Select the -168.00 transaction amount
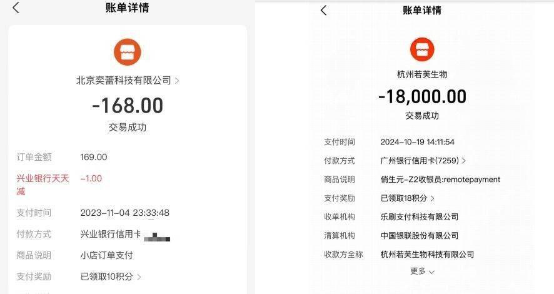554x294 pixels. click(128, 105)
